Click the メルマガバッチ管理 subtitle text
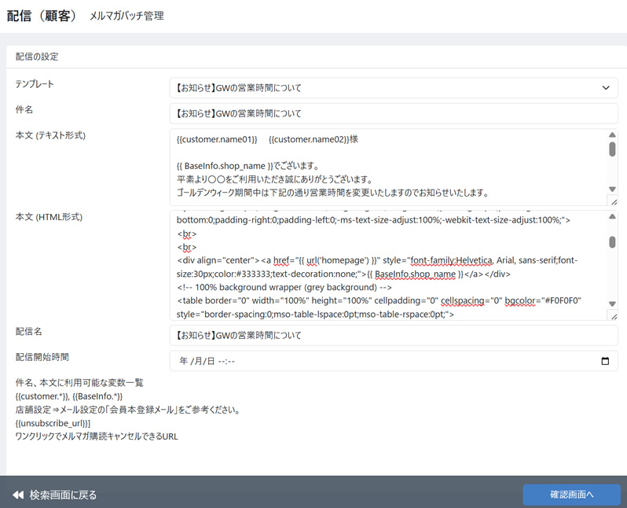The width and height of the screenshot is (627, 508). [126, 16]
